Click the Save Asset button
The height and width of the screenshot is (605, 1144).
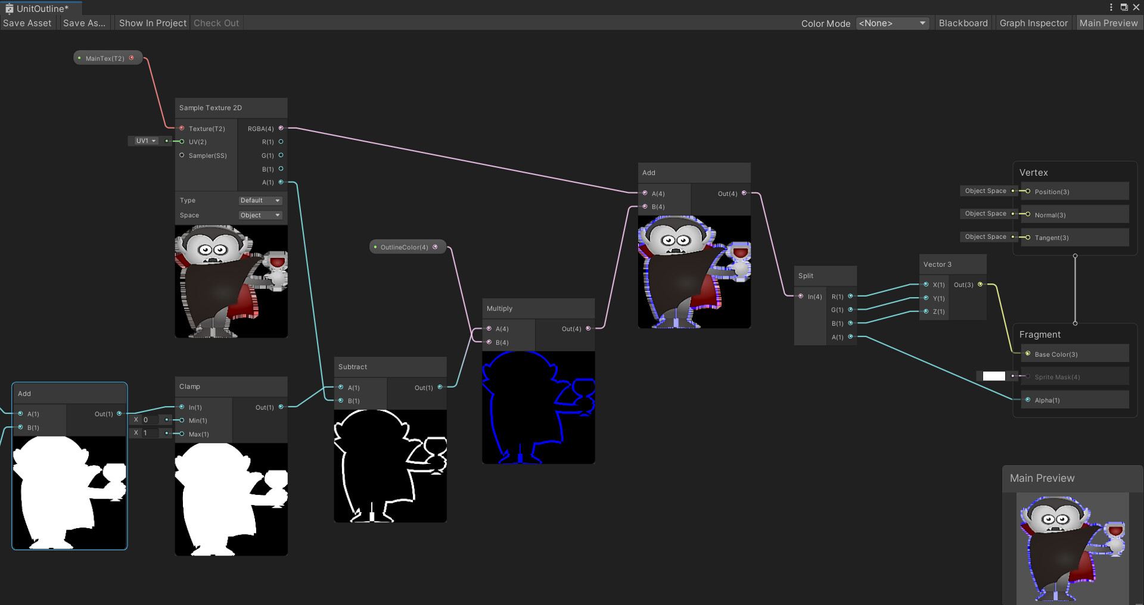pos(27,23)
